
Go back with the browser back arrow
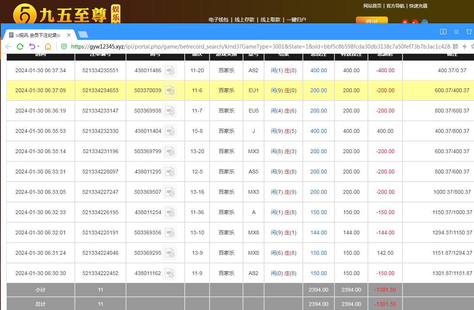(8, 47)
